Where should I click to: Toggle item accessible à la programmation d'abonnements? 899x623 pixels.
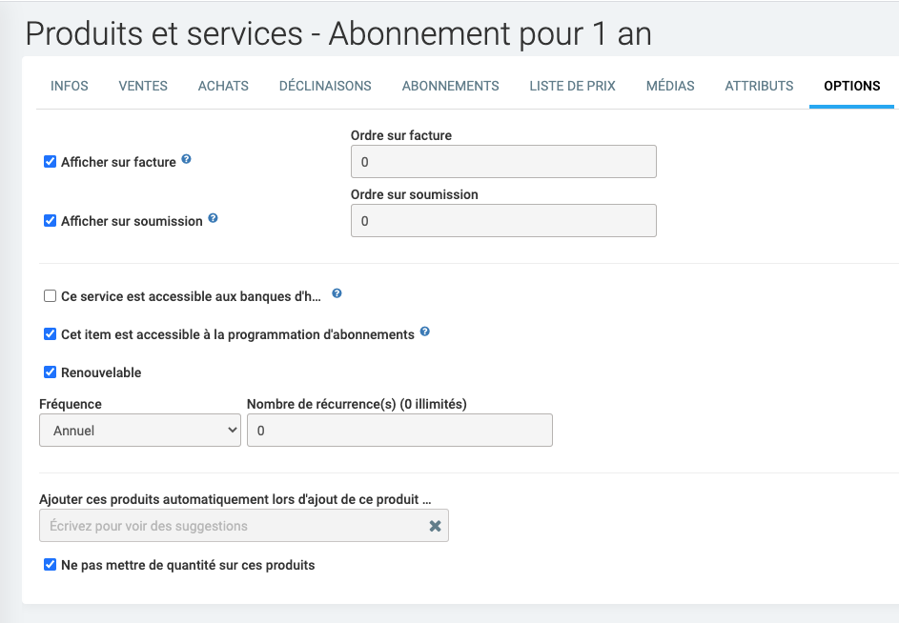(51, 334)
